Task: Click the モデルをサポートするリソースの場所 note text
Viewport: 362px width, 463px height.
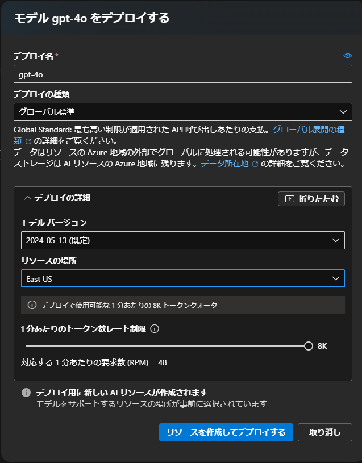Action: coord(152,403)
